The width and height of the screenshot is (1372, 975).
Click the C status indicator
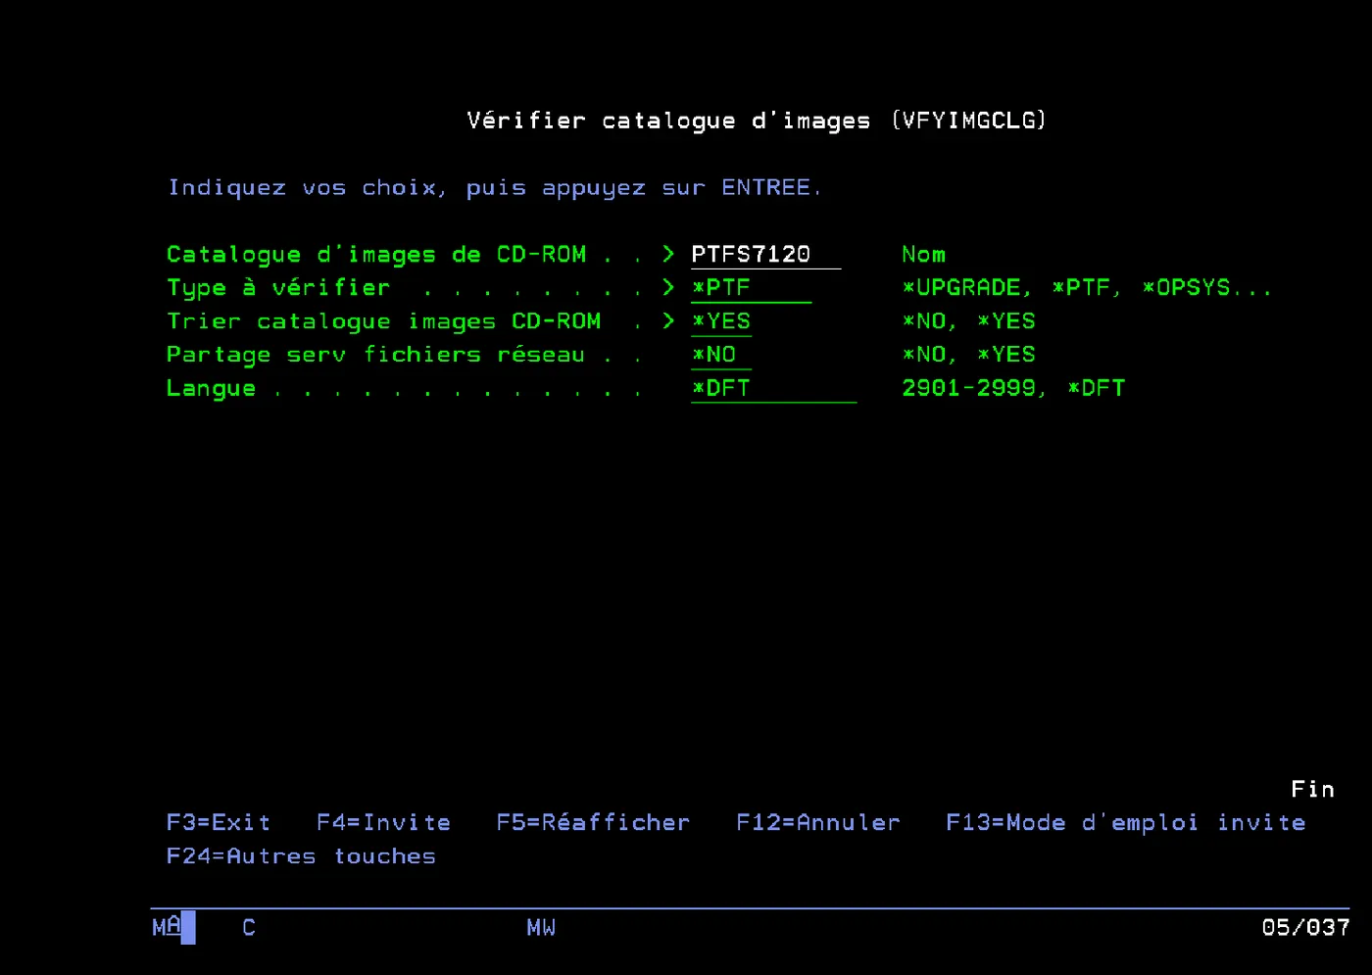[249, 927]
